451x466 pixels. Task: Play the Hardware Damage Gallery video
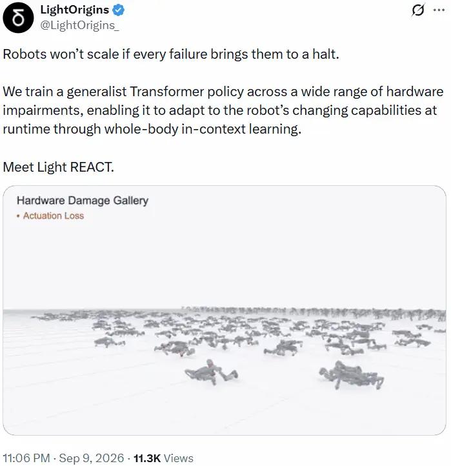pyautogui.click(x=225, y=310)
